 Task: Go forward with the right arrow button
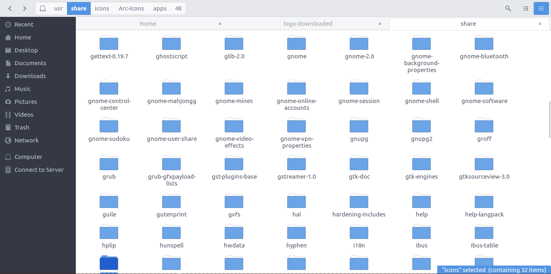point(25,8)
